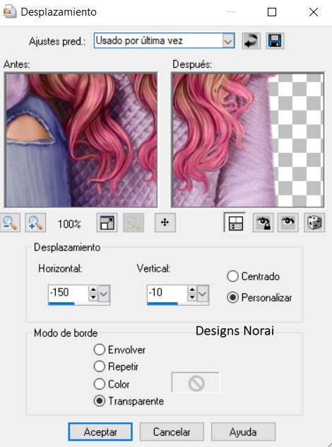Select the Centrado radio button
Image resolution: width=332 pixels, height=447 pixels.
(x=232, y=277)
